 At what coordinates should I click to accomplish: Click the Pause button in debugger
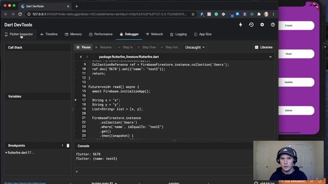point(84,48)
